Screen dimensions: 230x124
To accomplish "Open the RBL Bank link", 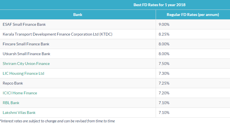I will (x=11, y=103).
